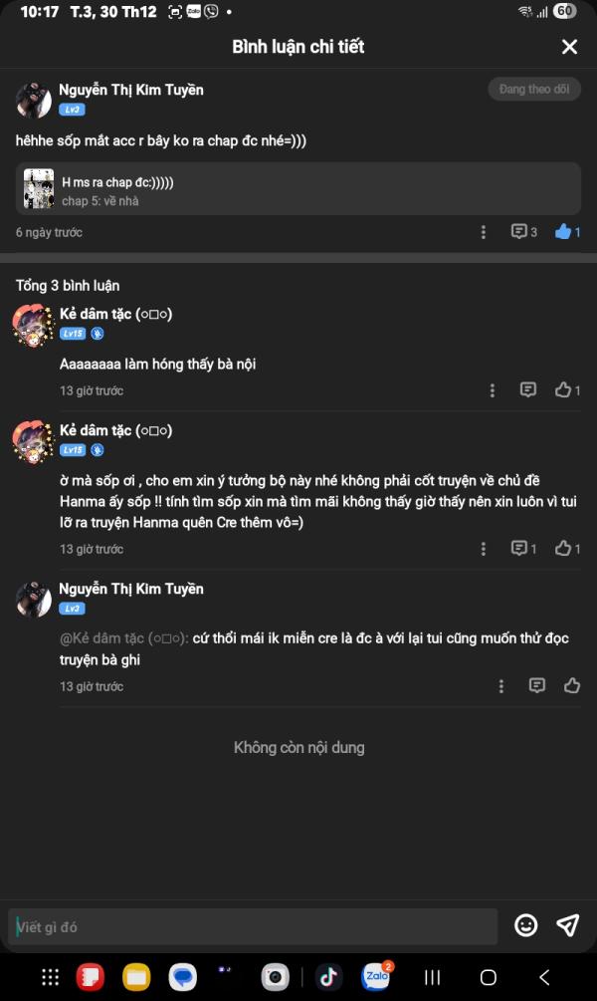Toggle the Đang theo dõi follow button
Image resolution: width=597 pixels, height=1001 pixels.
coord(533,90)
